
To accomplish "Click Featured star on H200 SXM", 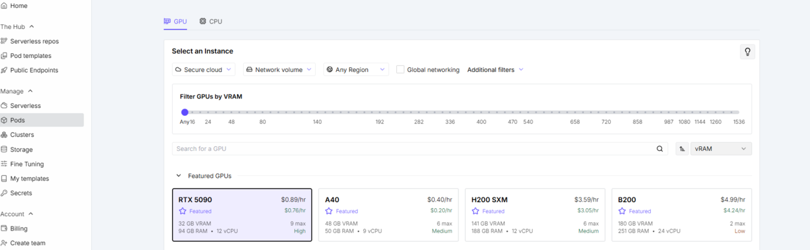I will 475,211.
